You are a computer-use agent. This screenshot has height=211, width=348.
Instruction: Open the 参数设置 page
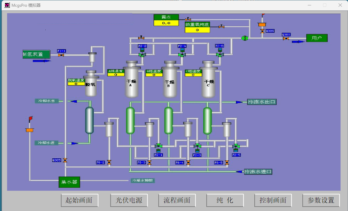pyautogui.click(x=321, y=200)
